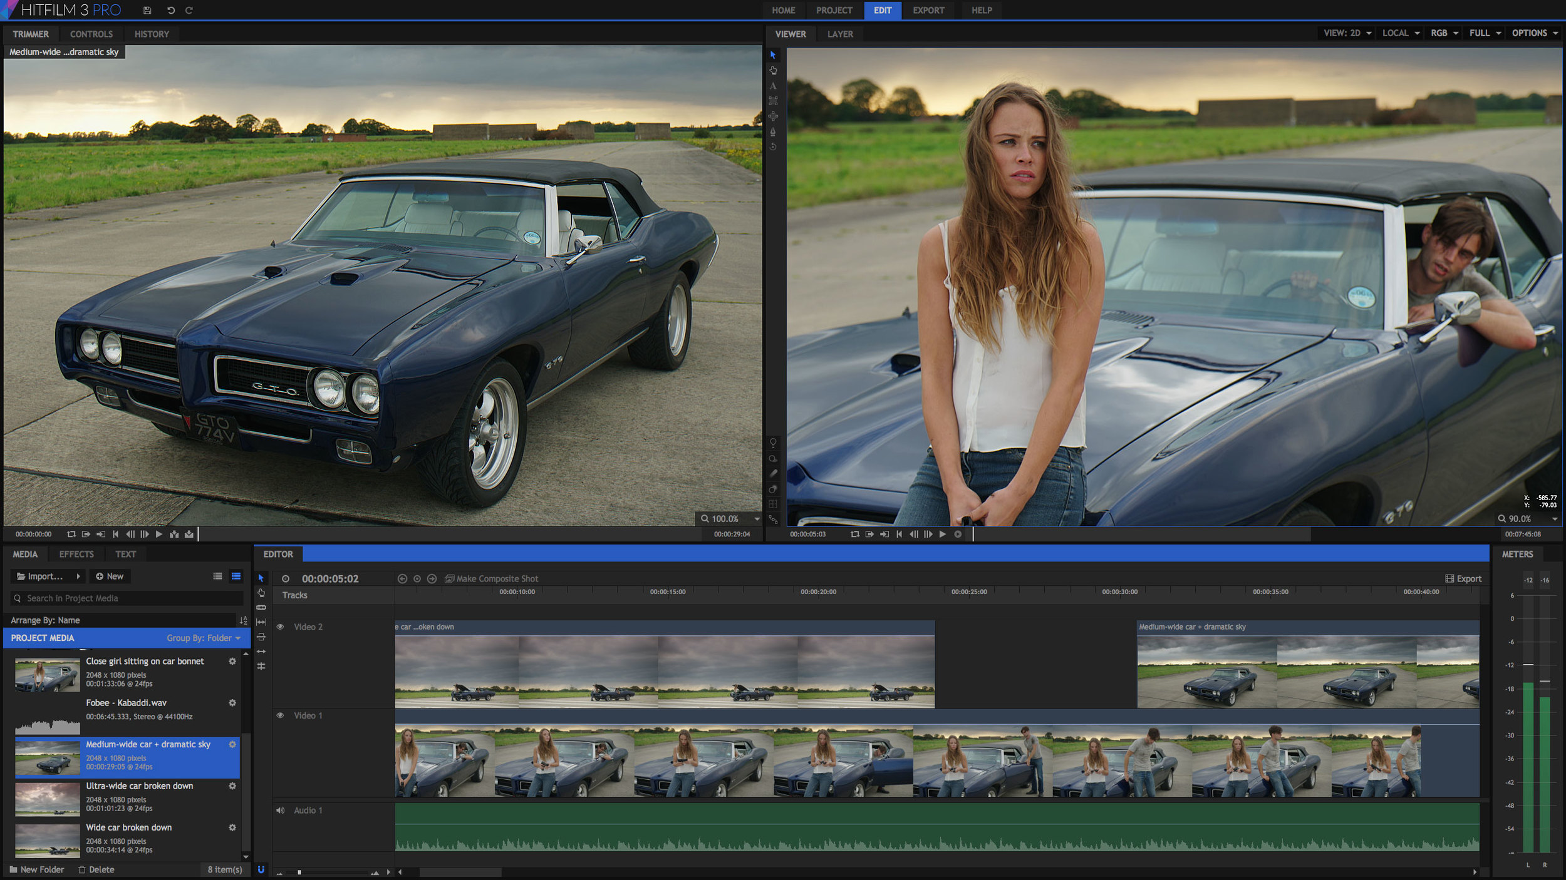Click the save project icon in title bar
1566x880 pixels.
[x=147, y=10]
